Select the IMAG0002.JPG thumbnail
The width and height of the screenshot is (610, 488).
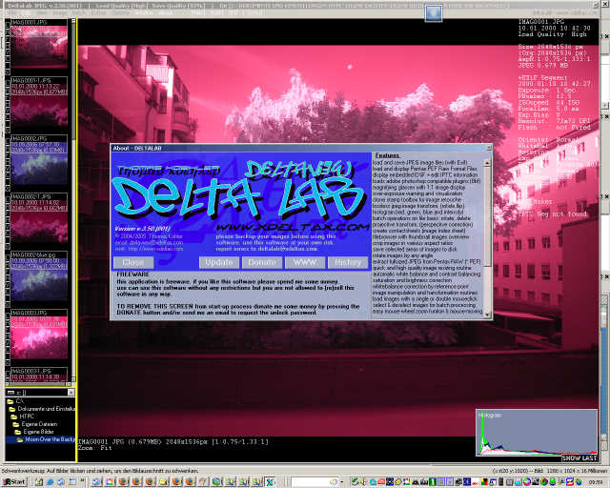(38, 159)
